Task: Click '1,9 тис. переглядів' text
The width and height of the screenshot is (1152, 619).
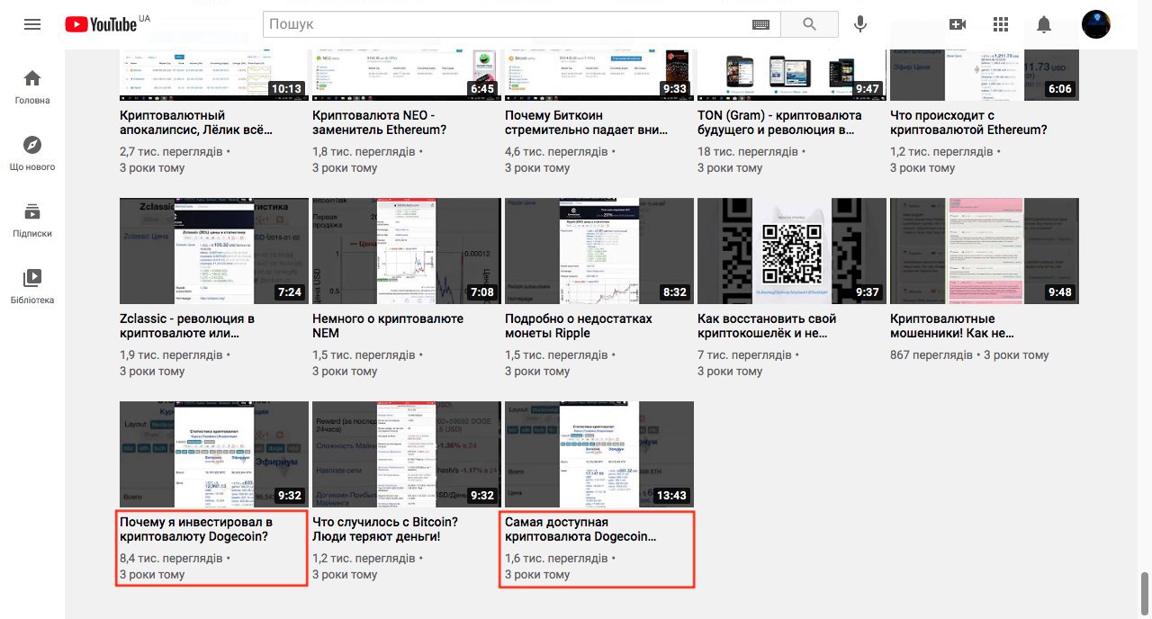Action: click(171, 355)
